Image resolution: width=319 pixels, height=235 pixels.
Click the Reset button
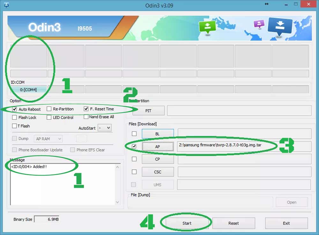(x=234, y=223)
